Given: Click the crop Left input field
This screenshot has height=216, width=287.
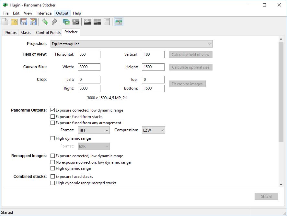Looking at the screenshot, I should click(x=89, y=80).
